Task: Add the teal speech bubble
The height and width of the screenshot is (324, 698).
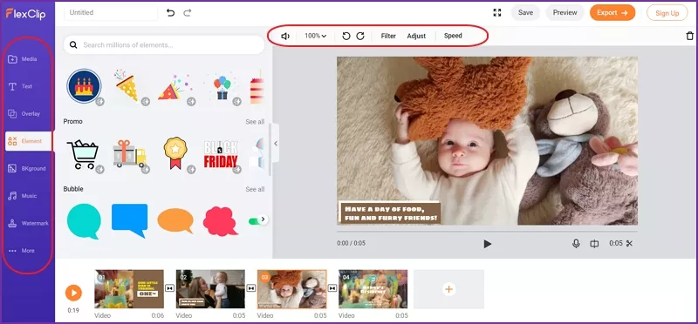Action: (84, 221)
